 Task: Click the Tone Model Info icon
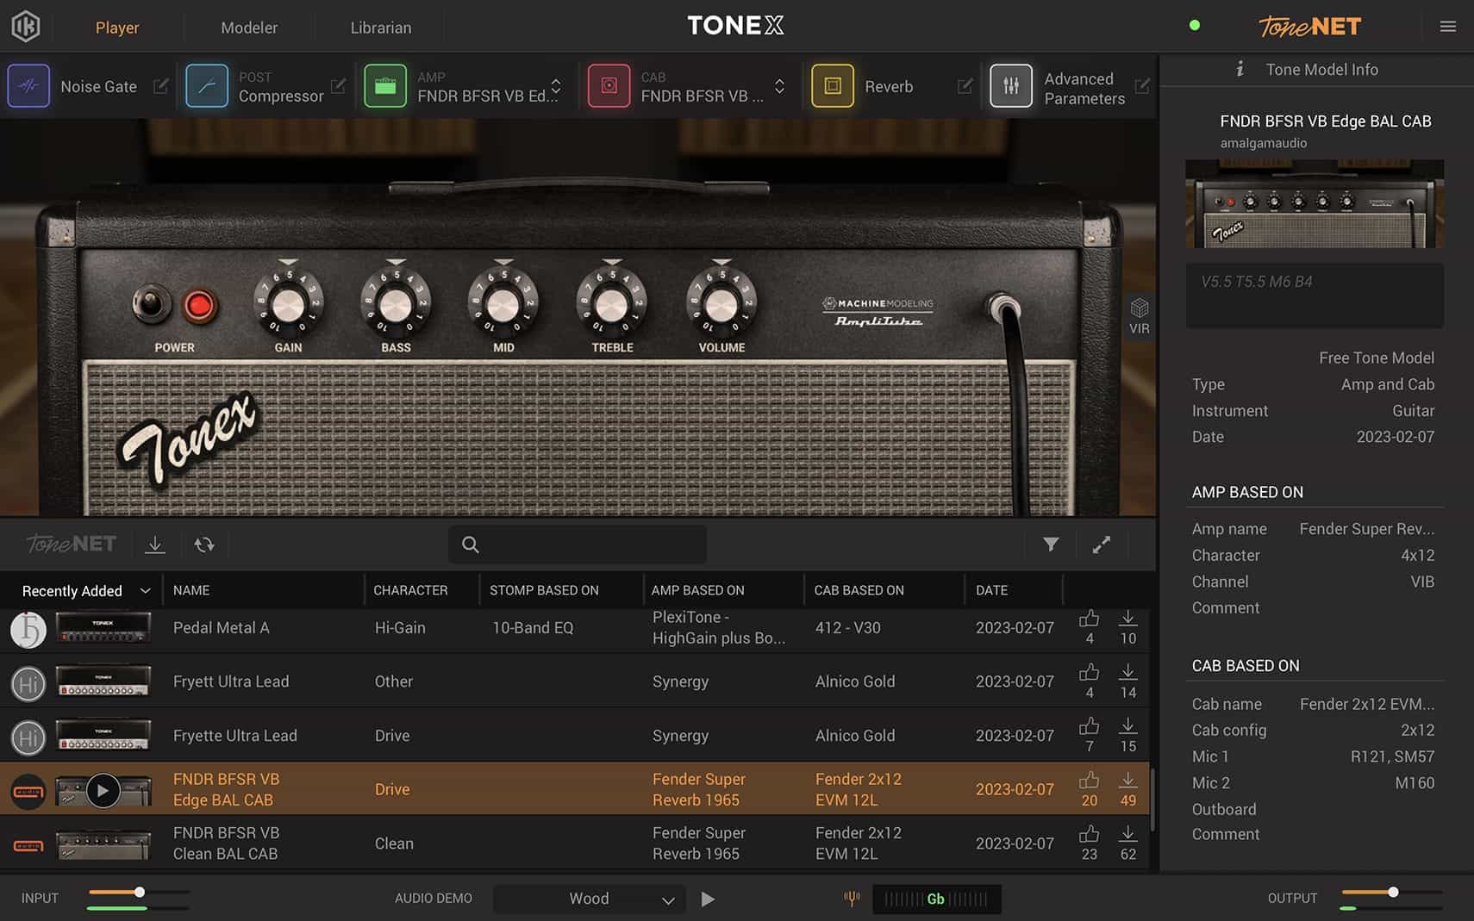(x=1240, y=69)
